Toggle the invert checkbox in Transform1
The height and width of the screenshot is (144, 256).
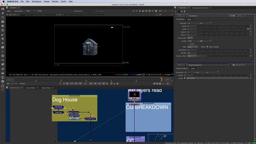[188, 44]
